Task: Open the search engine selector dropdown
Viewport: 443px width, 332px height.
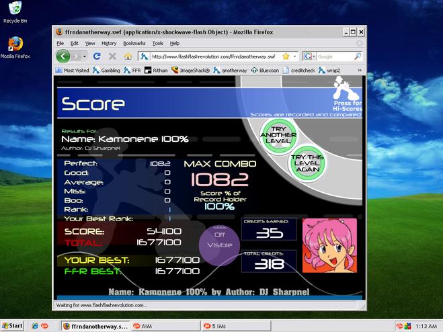Action: pyautogui.click(x=309, y=56)
